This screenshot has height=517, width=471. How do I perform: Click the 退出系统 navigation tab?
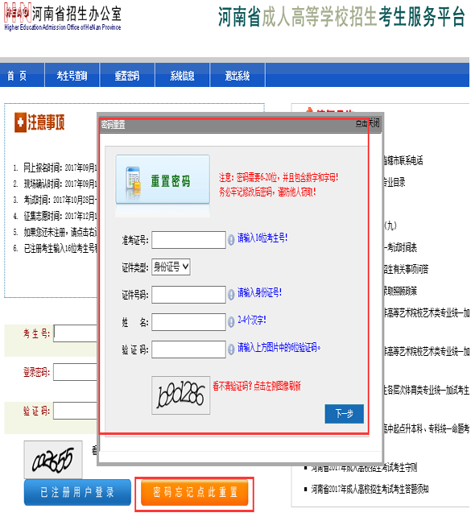click(238, 76)
